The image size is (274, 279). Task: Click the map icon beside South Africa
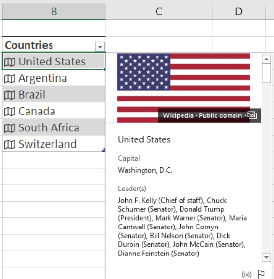[x=10, y=128]
